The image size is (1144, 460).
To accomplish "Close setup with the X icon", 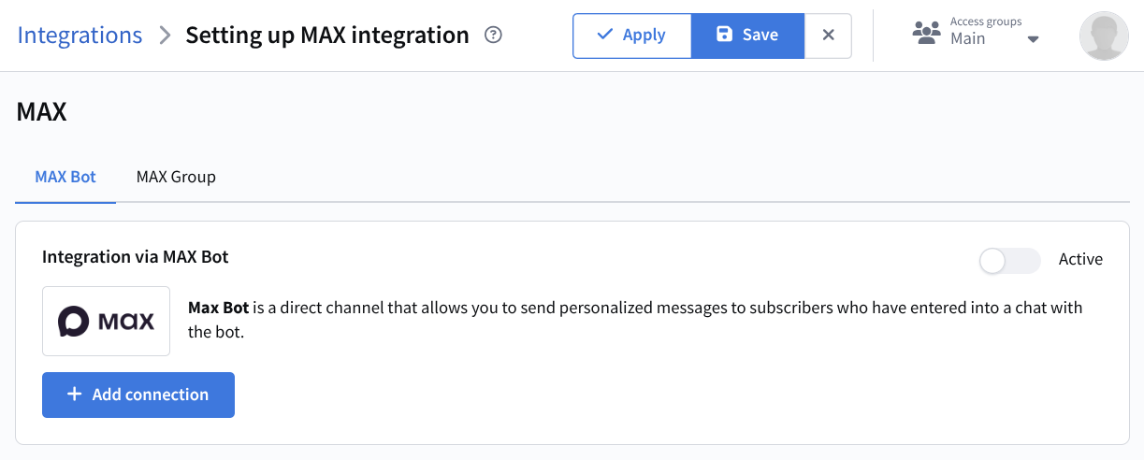I will tap(828, 36).
